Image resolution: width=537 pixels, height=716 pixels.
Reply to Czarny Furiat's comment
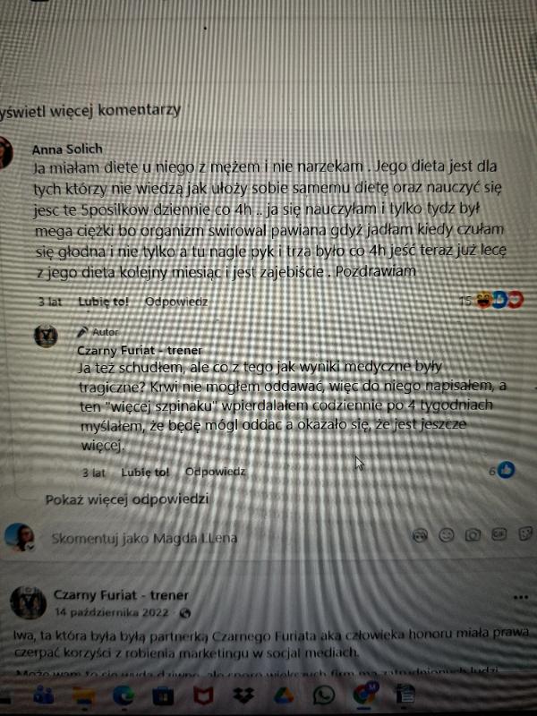coord(215,472)
